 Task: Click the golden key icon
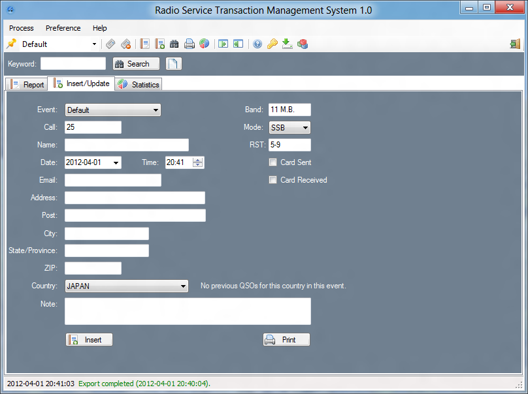[272, 44]
